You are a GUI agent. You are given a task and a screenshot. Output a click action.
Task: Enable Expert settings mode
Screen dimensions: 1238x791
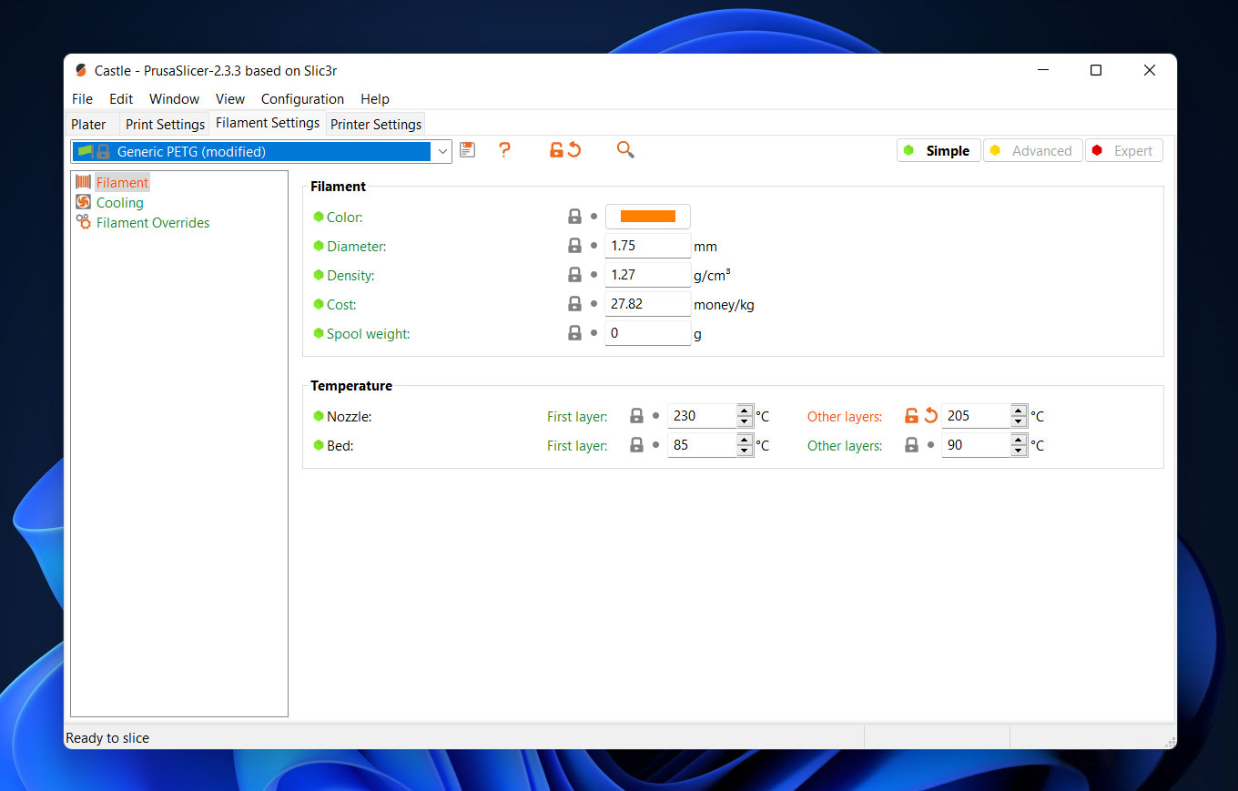point(1123,151)
